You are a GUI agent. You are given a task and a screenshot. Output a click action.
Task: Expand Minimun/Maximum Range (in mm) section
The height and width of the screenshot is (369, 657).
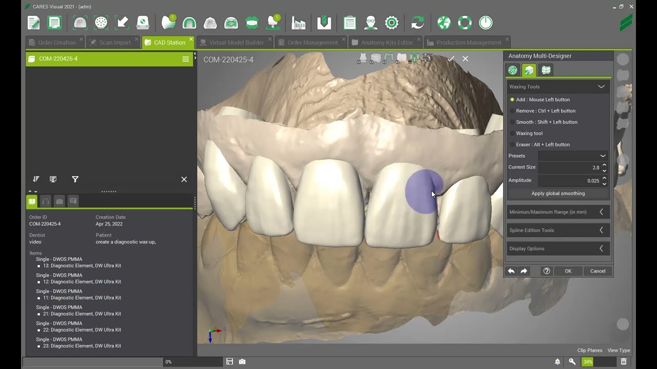click(x=558, y=212)
